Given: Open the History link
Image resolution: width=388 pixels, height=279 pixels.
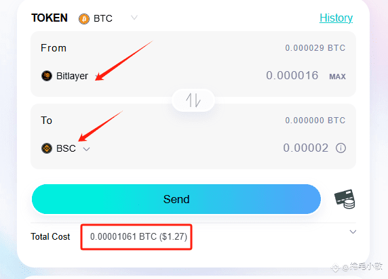Looking at the screenshot, I should coord(336,18).
